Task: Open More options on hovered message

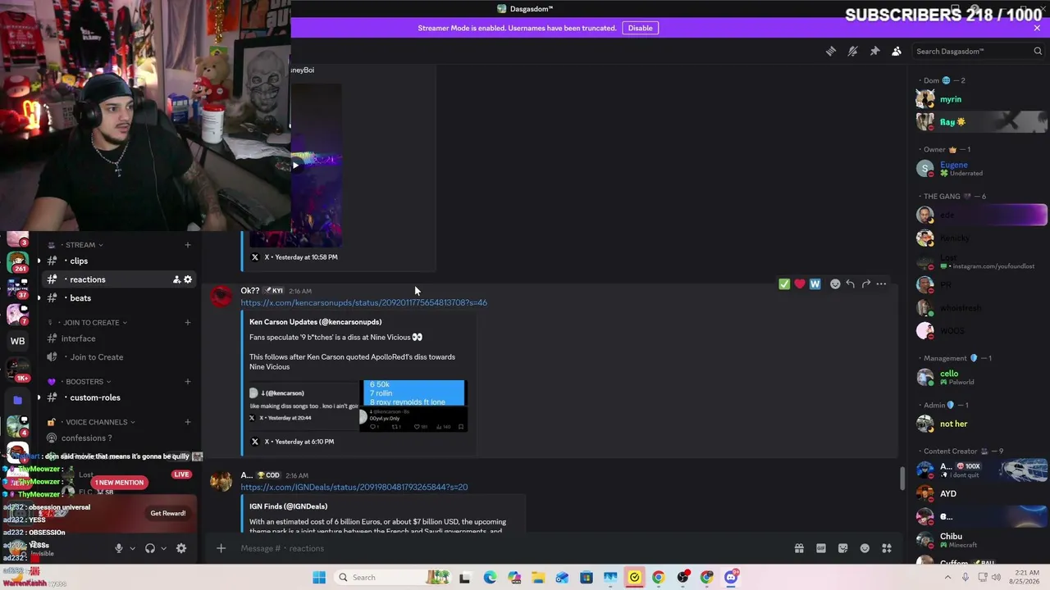Action: coord(881,284)
